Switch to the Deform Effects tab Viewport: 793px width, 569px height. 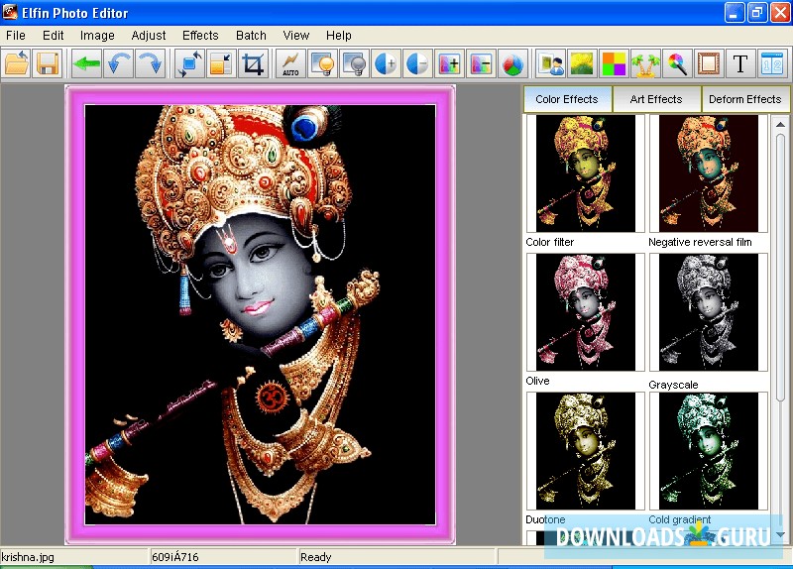[744, 99]
